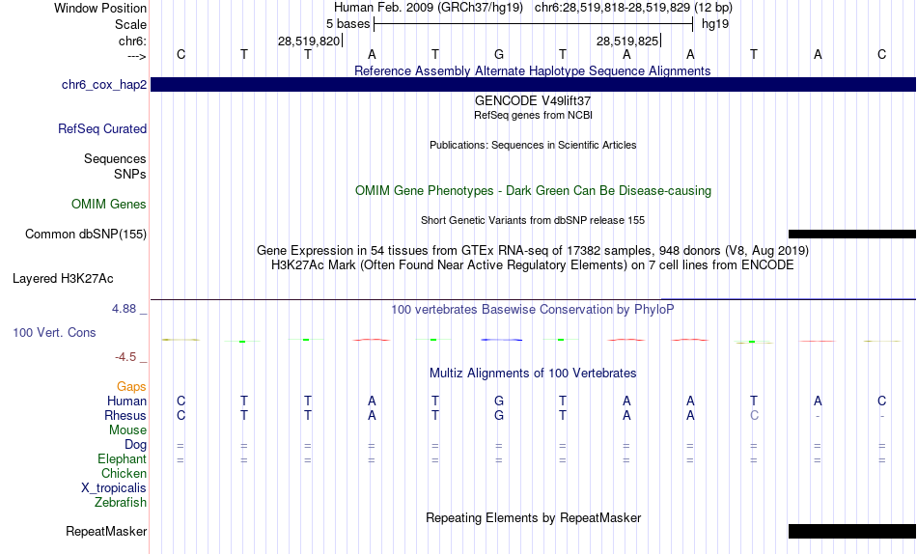Click the Human Feb. 2009 (GRCh37/hg19) text

point(428,8)
